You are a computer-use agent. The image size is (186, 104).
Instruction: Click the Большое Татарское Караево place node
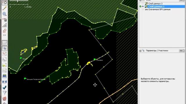[x=25, y=78]
